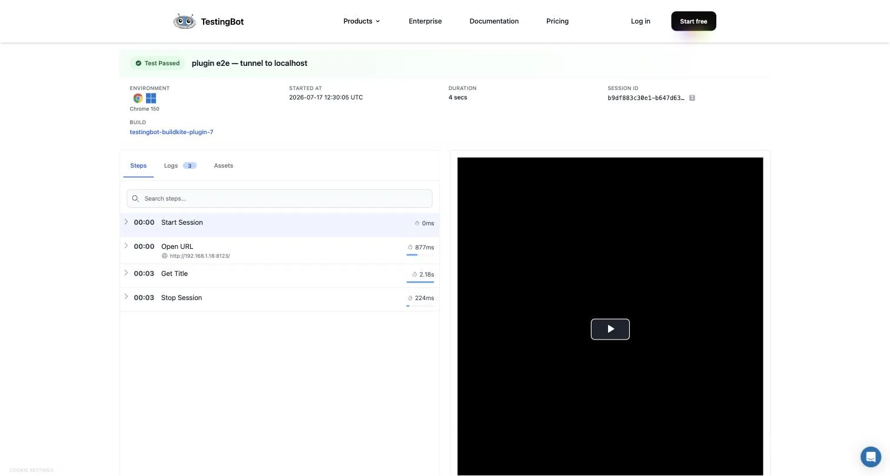The width and height of the screenshot is (890, 476).
Task: Click the globe icon beside the URL
Action: click(x=164, y=256)
